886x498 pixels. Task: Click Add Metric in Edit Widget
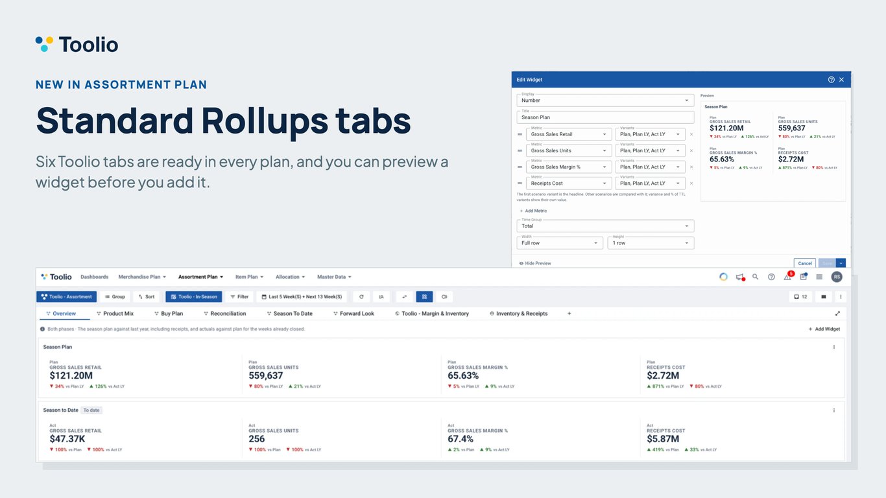533,211
